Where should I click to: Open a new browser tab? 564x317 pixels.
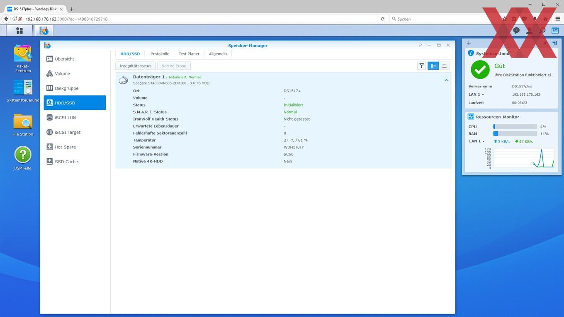pos(71,9)
